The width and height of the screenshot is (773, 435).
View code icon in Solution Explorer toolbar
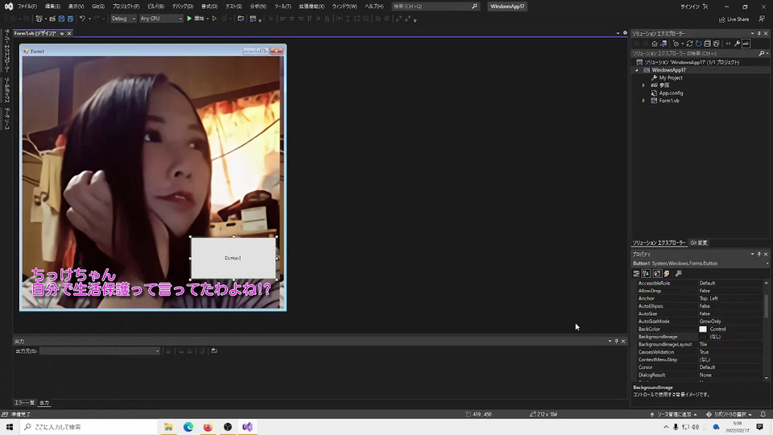pyautogui.click(x=729, y=43)
